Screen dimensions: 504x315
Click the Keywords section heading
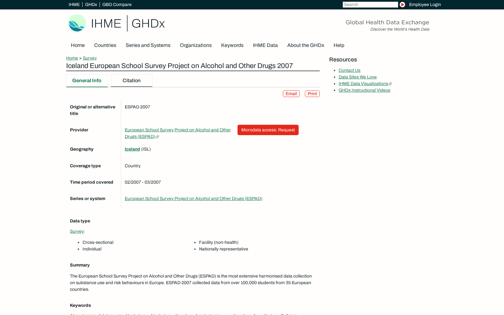tap(80, 306)
